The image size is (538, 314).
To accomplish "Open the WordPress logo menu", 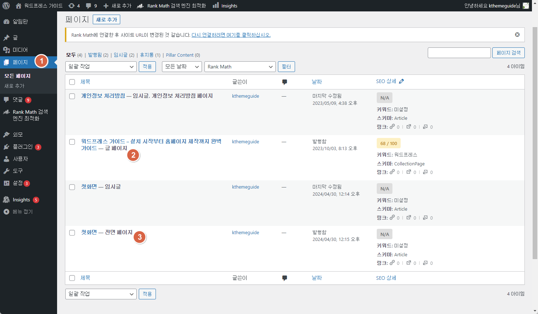I will [6, 6].
